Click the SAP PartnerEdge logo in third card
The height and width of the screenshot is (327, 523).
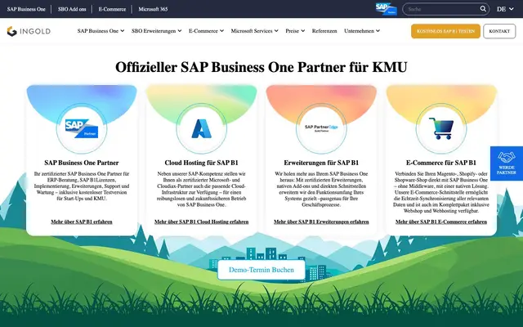pos(321,128)
